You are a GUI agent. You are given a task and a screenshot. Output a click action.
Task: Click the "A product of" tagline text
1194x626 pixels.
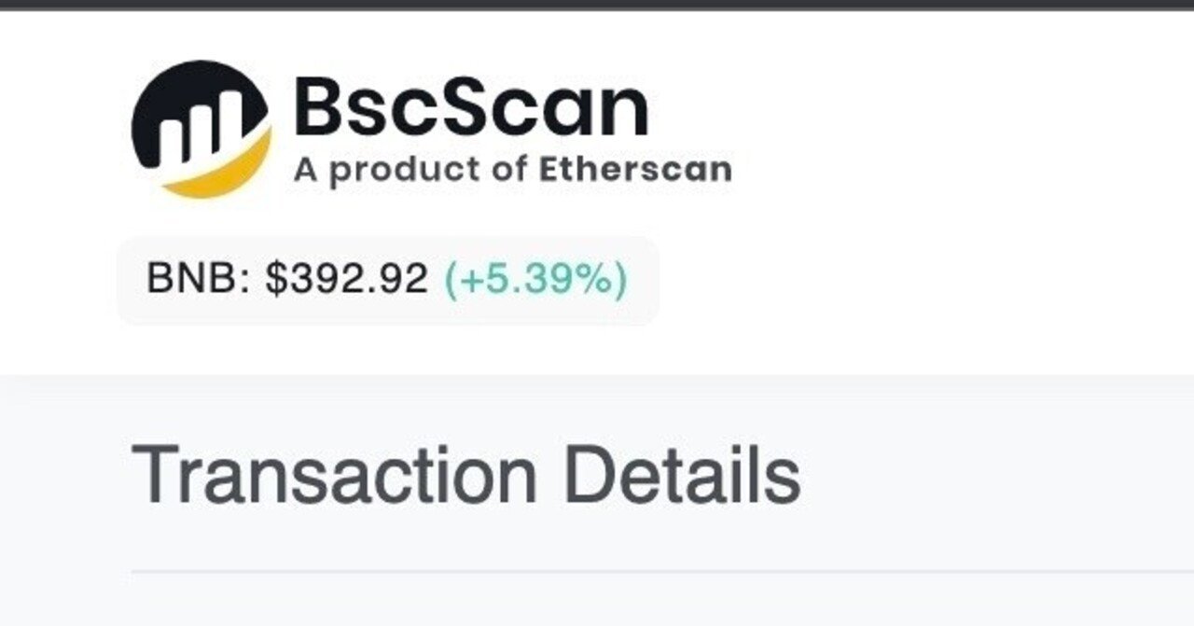[412, 170]
